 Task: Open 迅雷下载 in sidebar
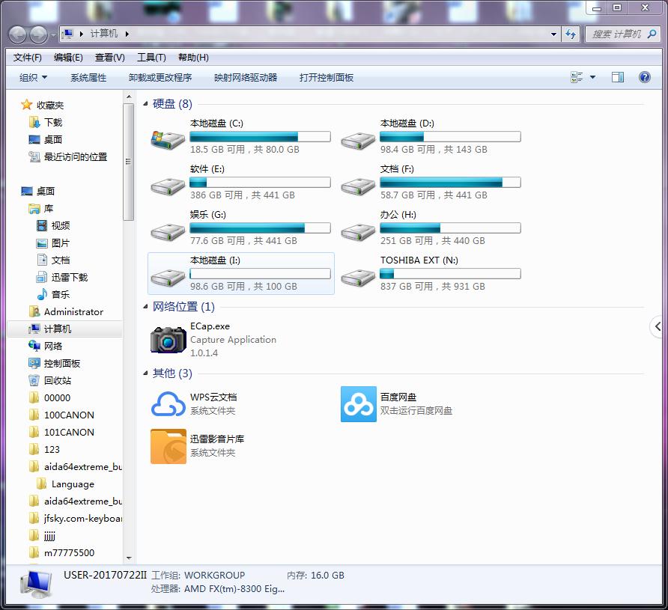(70, 278)
